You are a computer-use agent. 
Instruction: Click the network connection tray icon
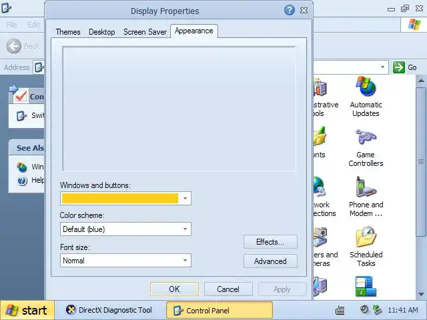click(x=377, y=309)
